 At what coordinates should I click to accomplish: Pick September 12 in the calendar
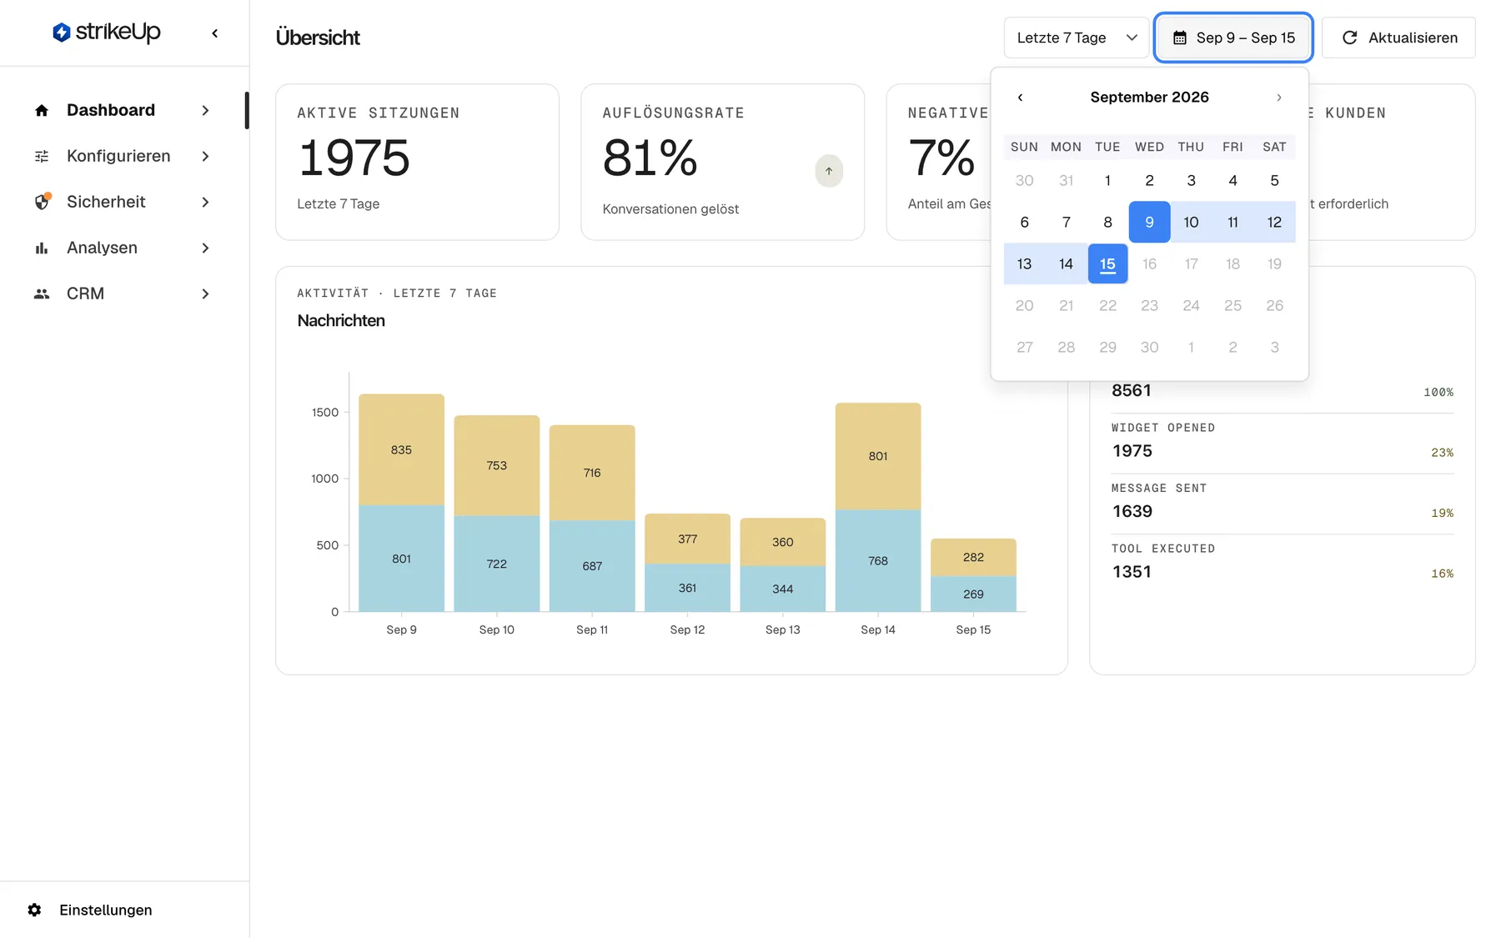pyautogui.click(x=1274, y=222)
